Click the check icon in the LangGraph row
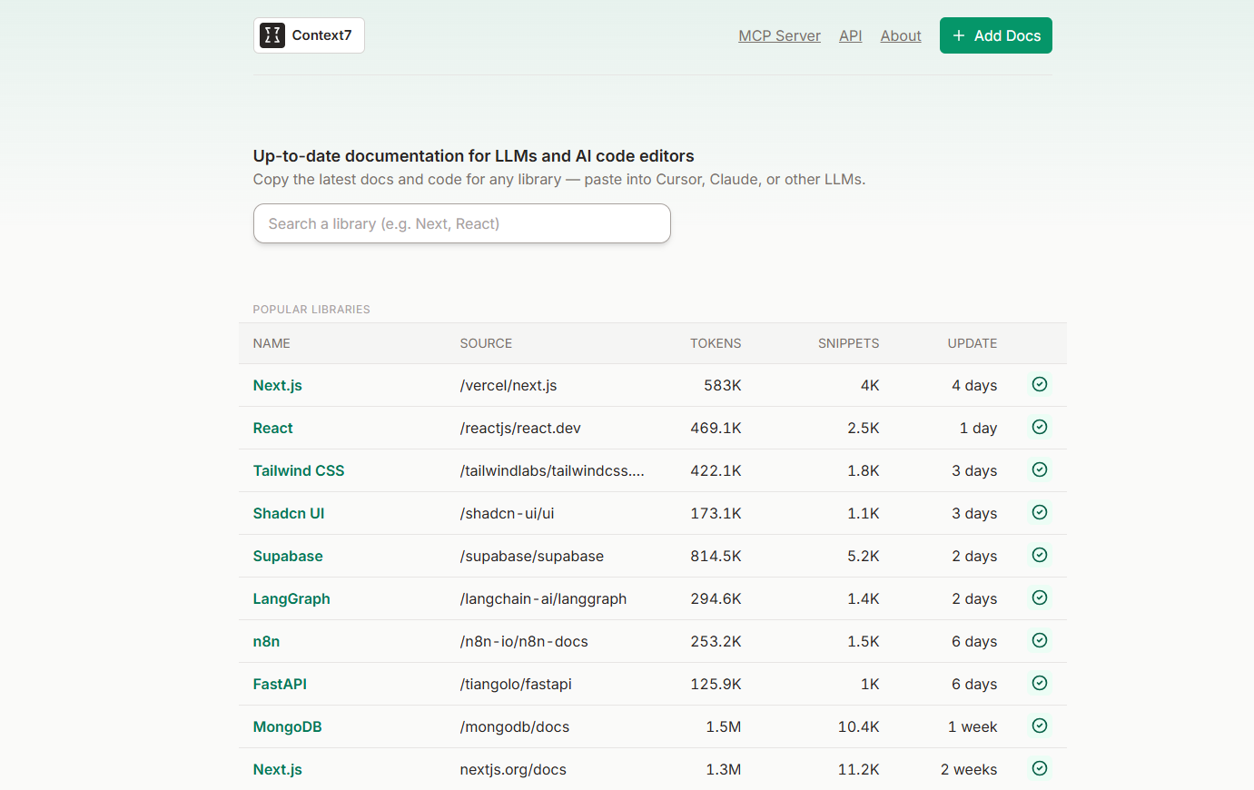The height and width of the screenshot is (790, 1254). pyautogui.click(x=1040, y=597)
